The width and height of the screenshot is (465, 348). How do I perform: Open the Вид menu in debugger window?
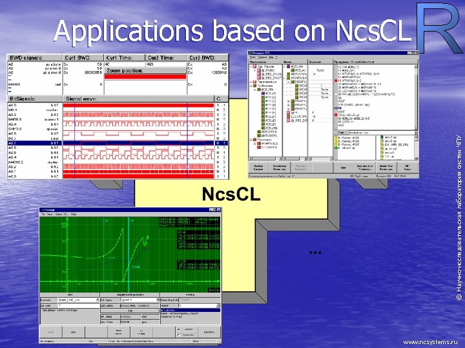pyautogui.click(x=271, y=57)
